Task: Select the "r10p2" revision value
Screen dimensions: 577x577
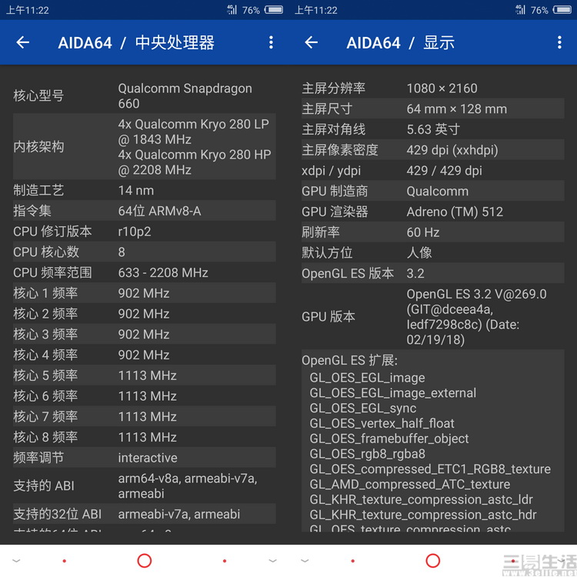Action: click(135, 232)
